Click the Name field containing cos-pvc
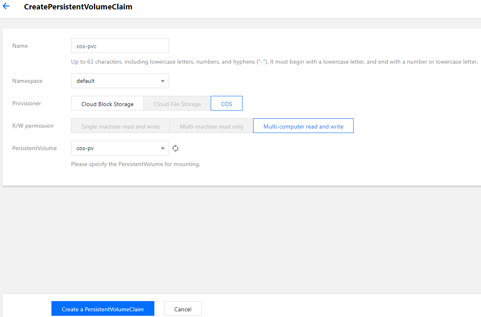Image resolution: width=481 pixels, height=317 pixels. pyautogui.click(x=120, y=46)
